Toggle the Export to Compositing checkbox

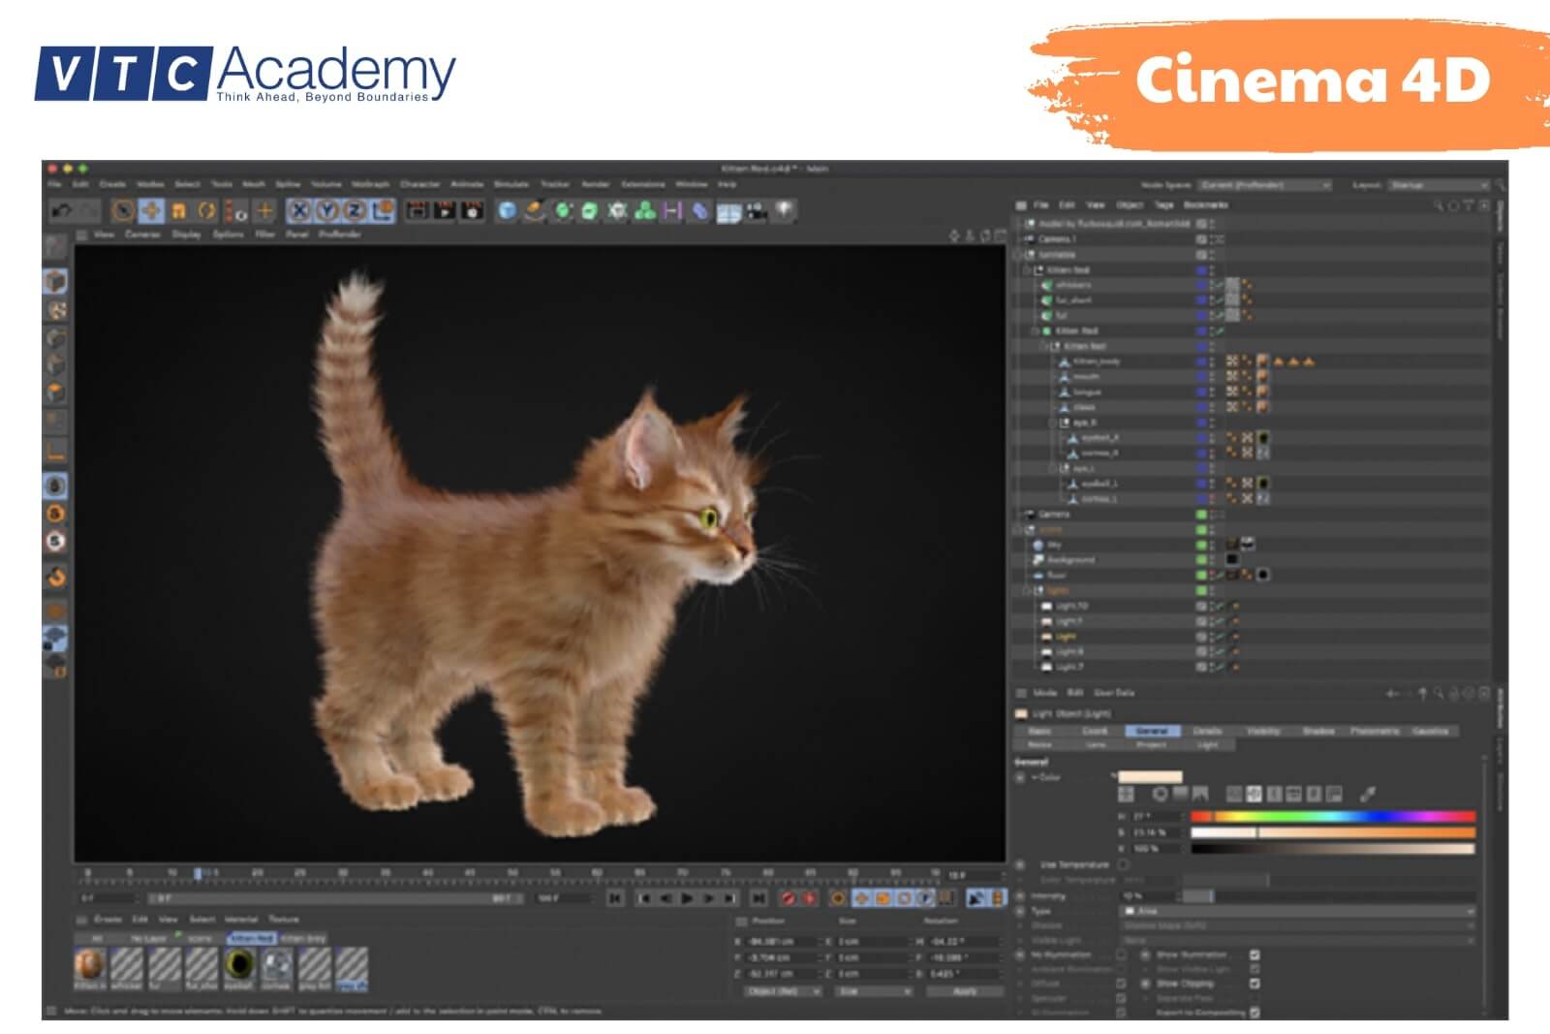coord(1255,1012)
